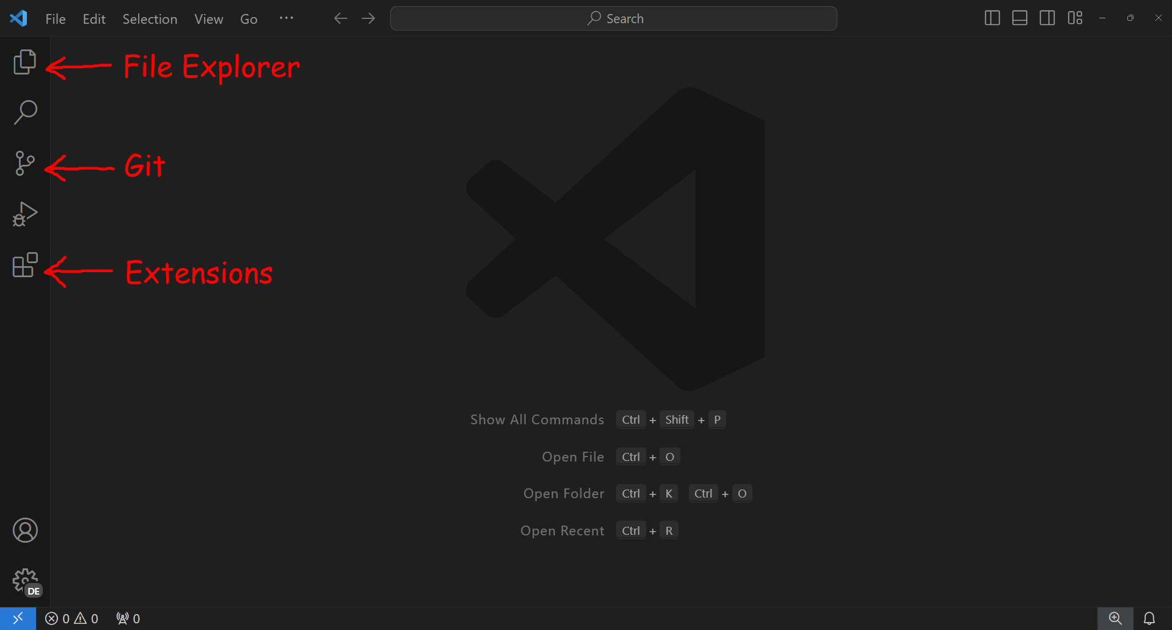1172x630 pixels.
Task: Open the Selection menu
Action: pyautogui.click(x=150, y=18)
